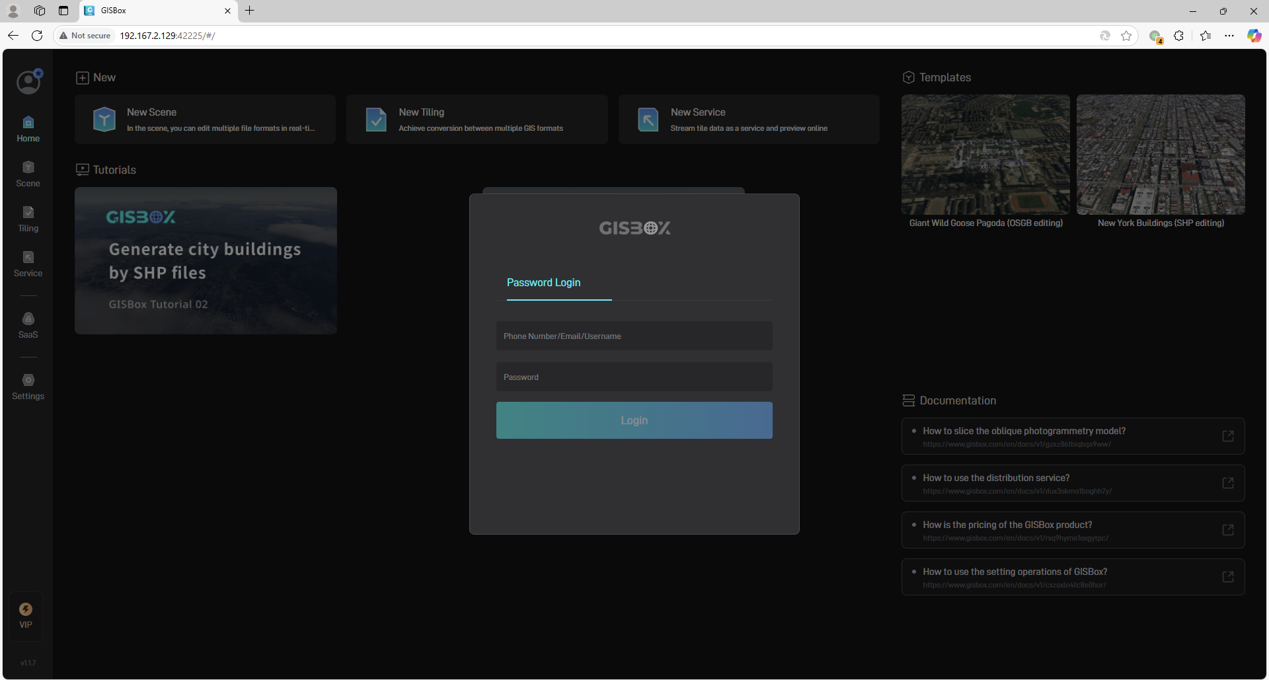Open external link for oblique photogrammetry doc
This screenshot has width=1269, height=680.
coord(1228,436)
